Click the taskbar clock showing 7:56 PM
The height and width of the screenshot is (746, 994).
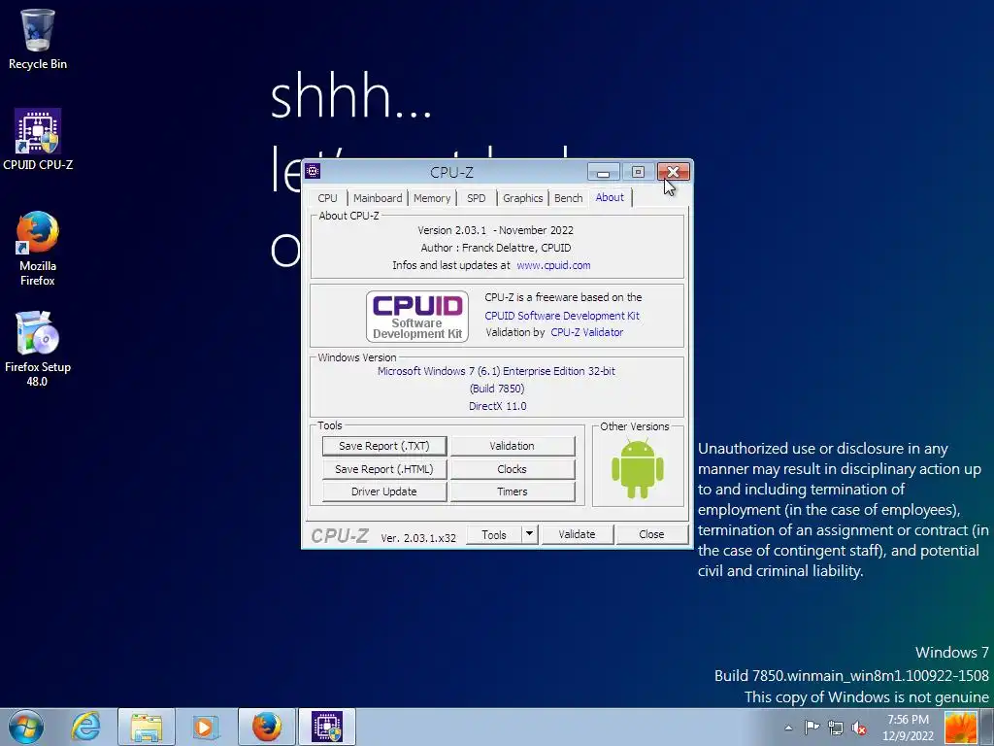[908, 728]
